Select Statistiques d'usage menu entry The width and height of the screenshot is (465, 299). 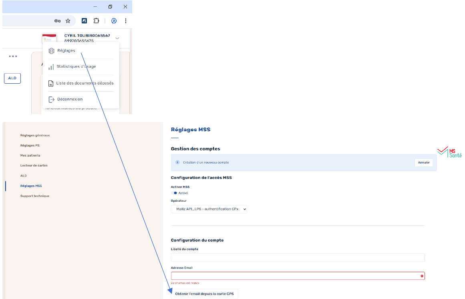click(76, 67)
